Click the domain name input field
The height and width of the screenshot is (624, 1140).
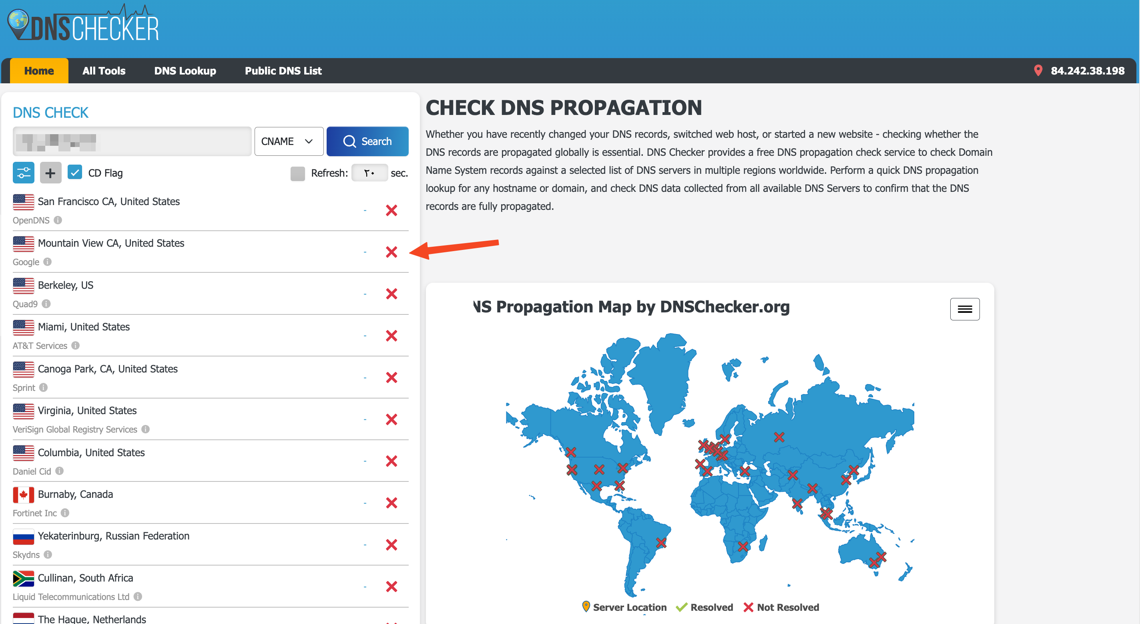pos(132,141)
